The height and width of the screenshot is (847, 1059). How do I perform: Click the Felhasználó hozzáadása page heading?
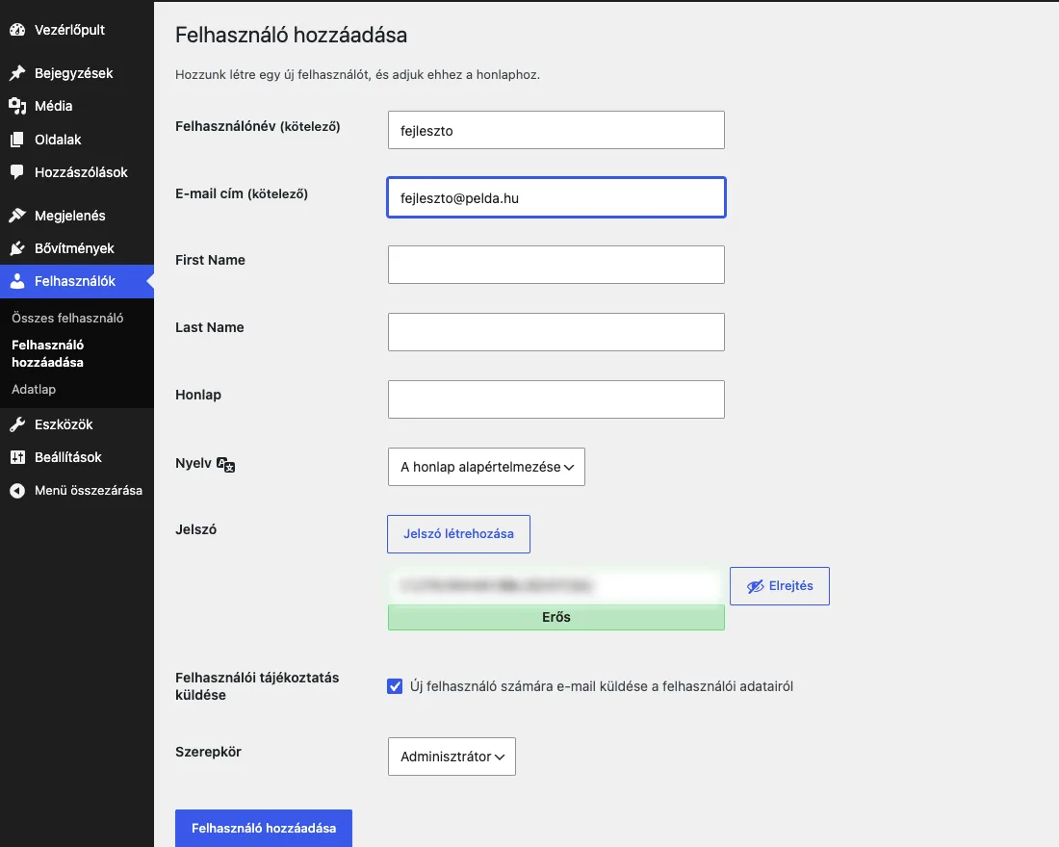coord(291,35)
